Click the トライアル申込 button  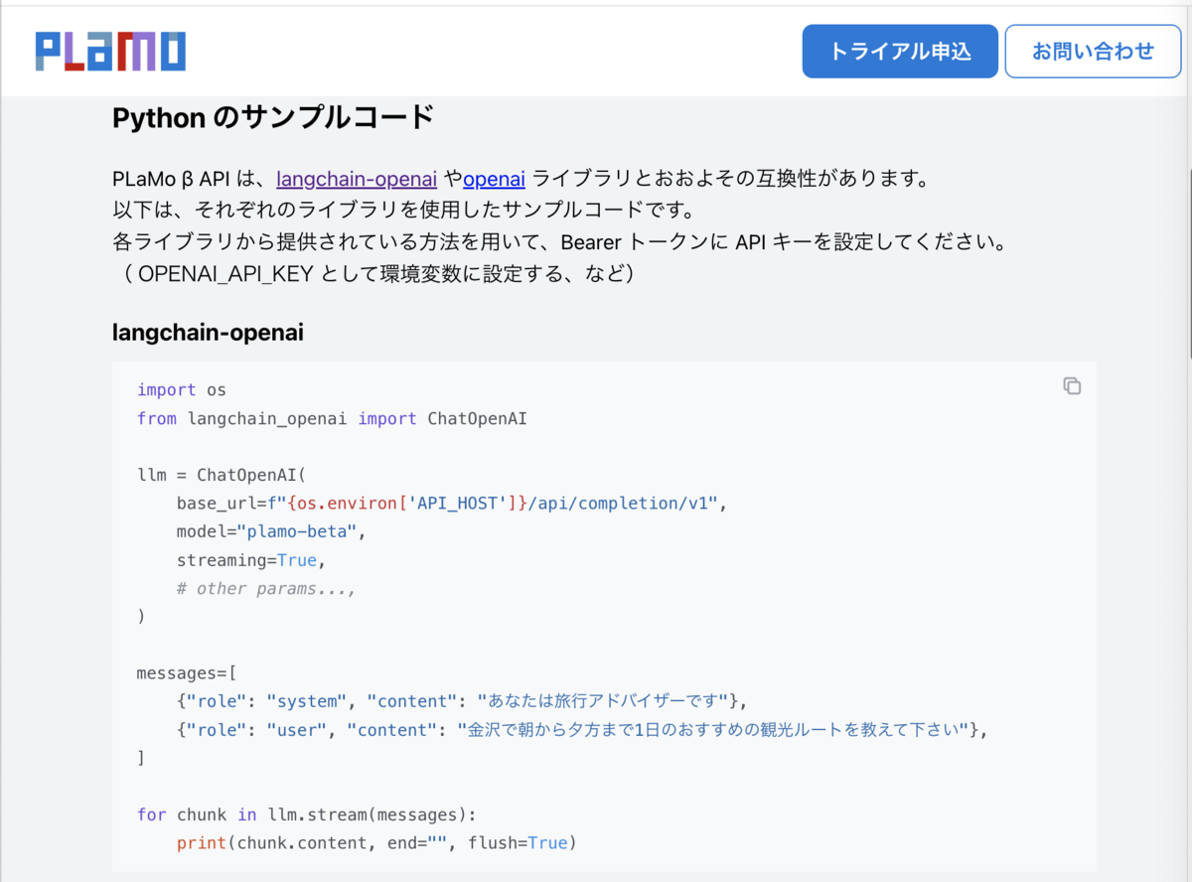pyautogui.click(x=900, y=52)
